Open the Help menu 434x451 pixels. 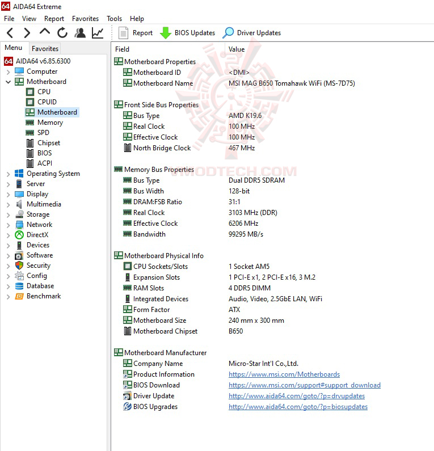tap(137, 19)
